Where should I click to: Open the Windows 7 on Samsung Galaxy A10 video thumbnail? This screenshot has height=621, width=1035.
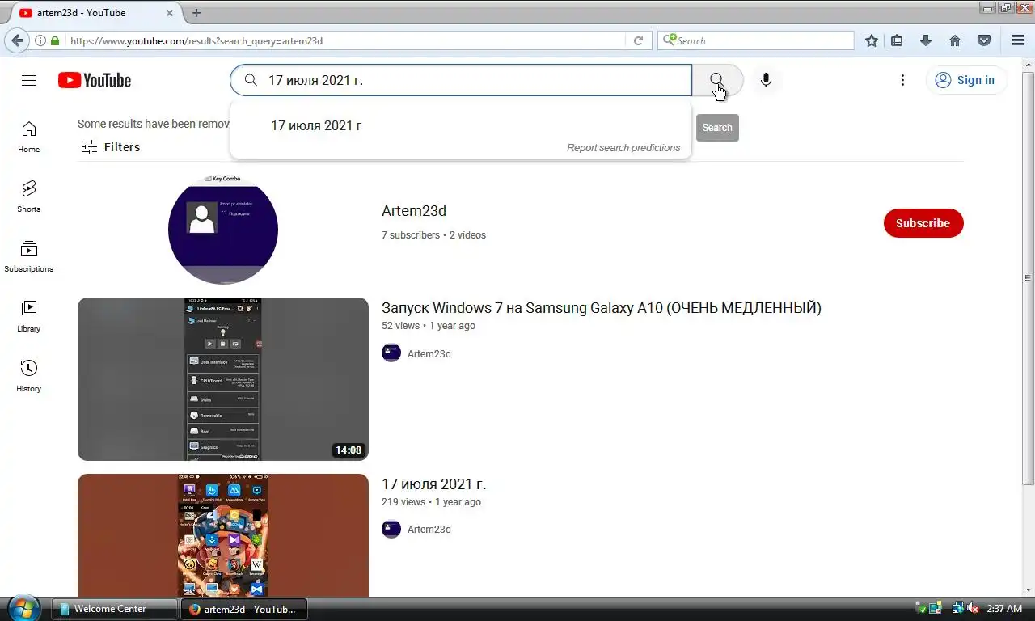point(223,379)
